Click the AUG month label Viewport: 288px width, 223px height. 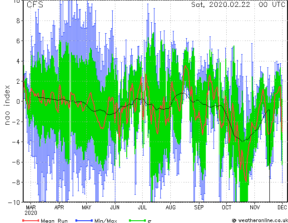click(171, 208)
